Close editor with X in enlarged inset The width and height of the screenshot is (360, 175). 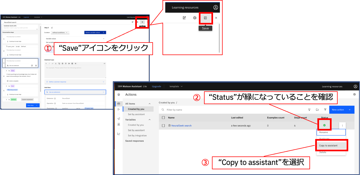tap(216, 18)
